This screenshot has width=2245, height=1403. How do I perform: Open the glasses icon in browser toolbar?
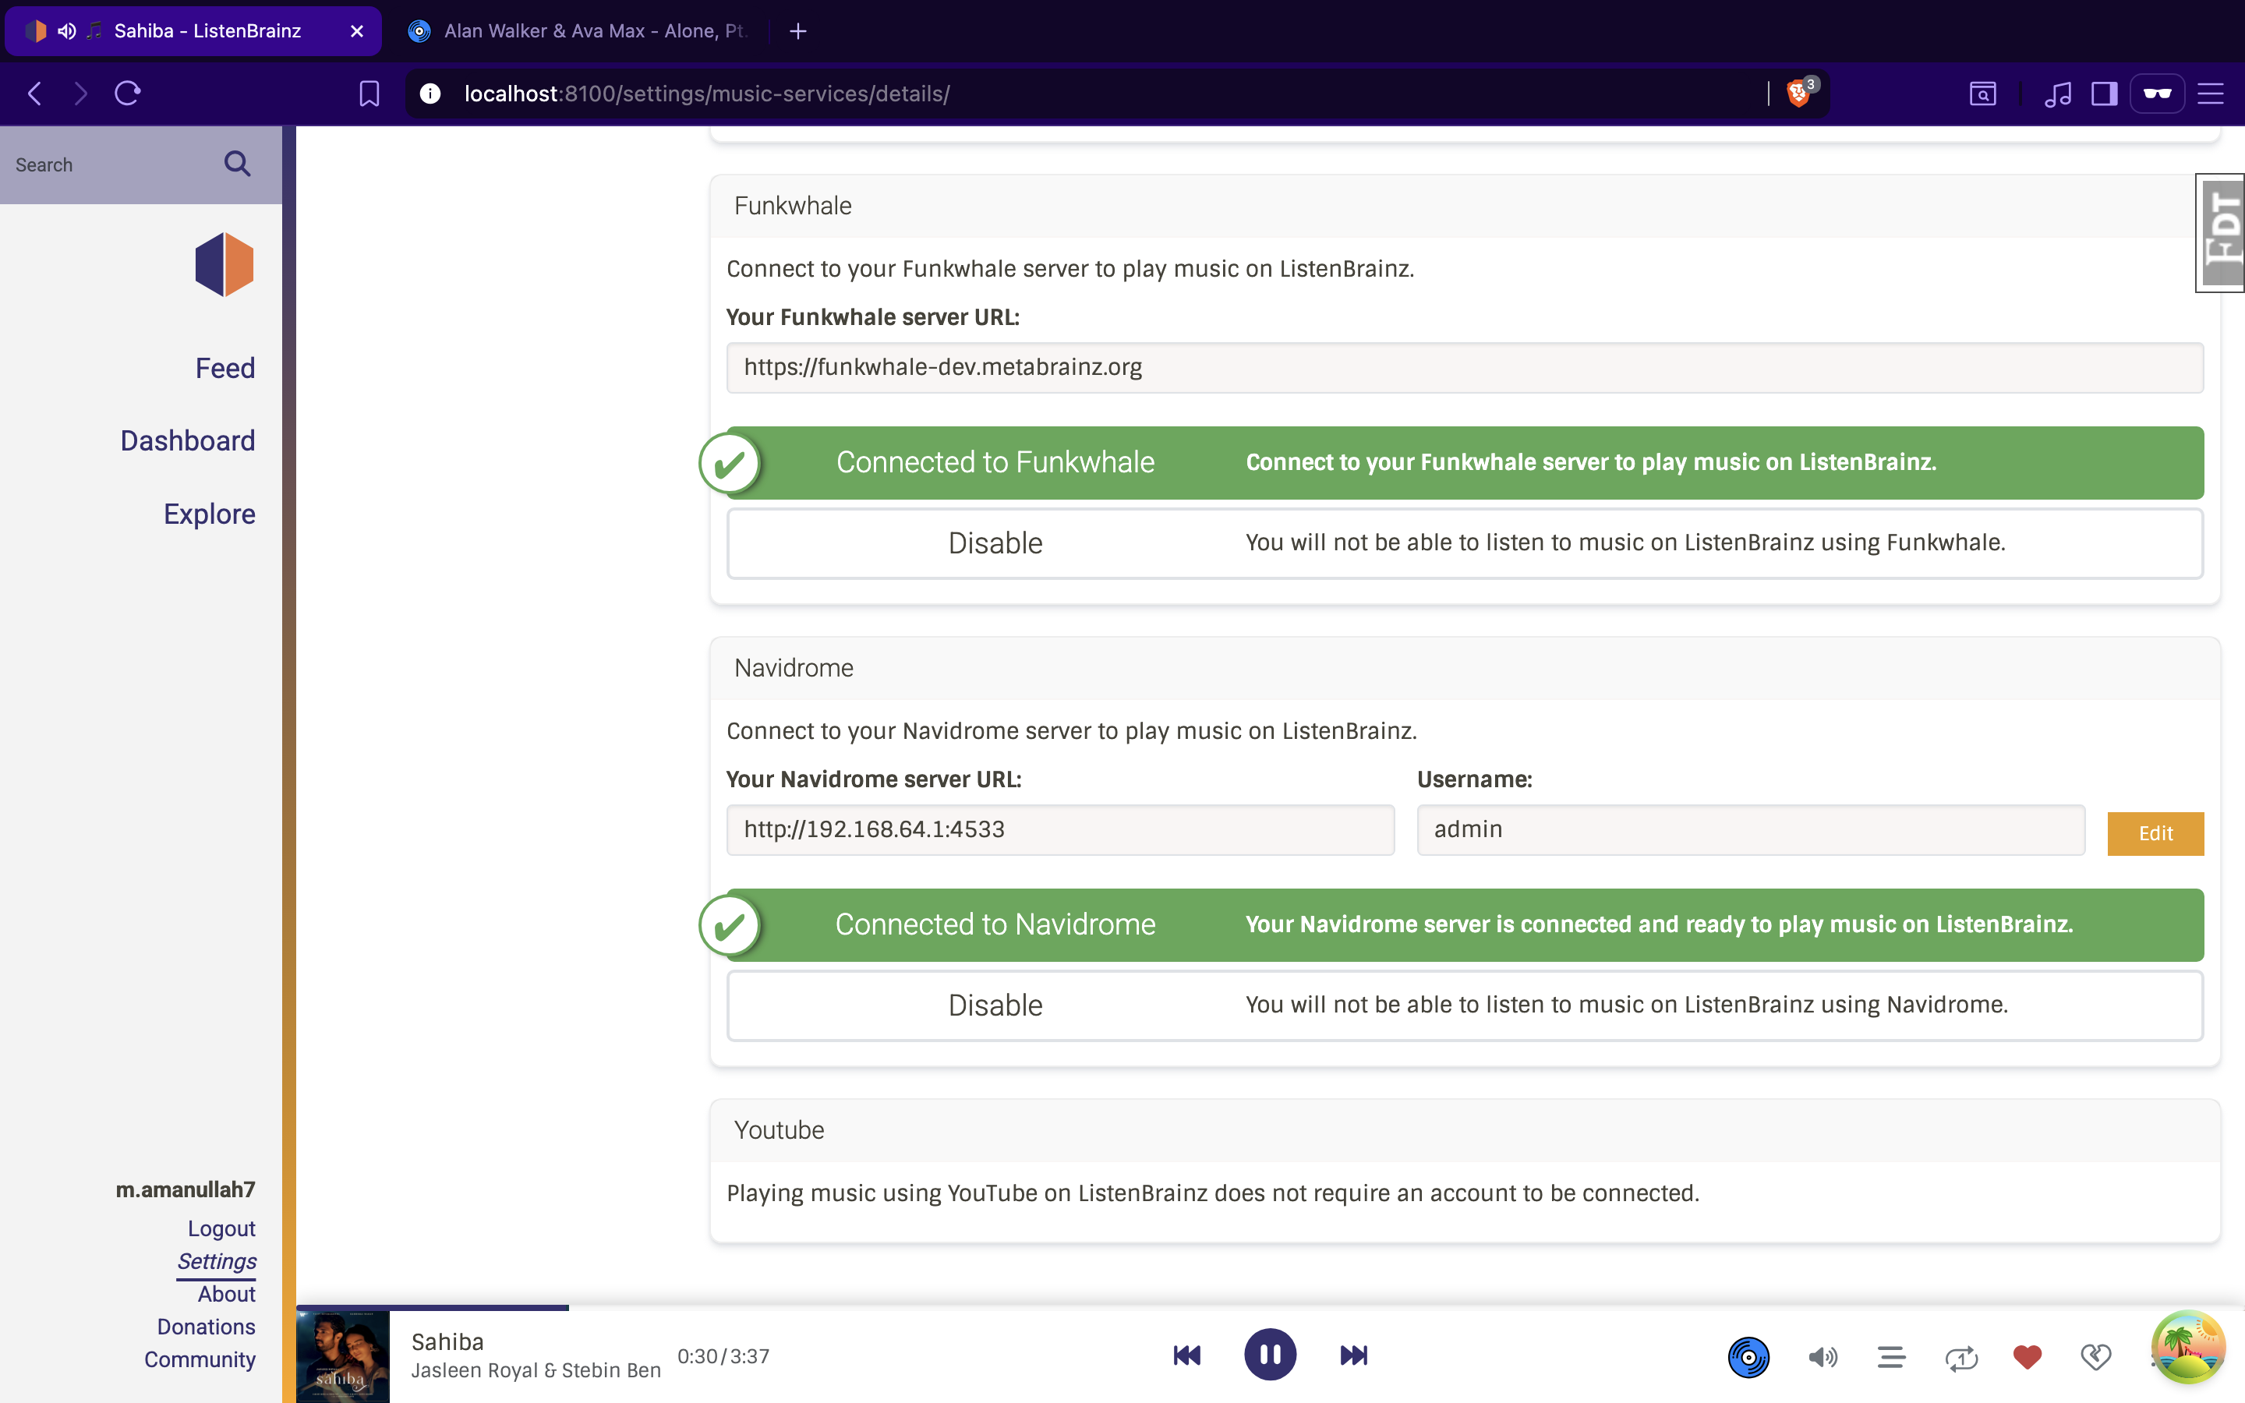2158,94
